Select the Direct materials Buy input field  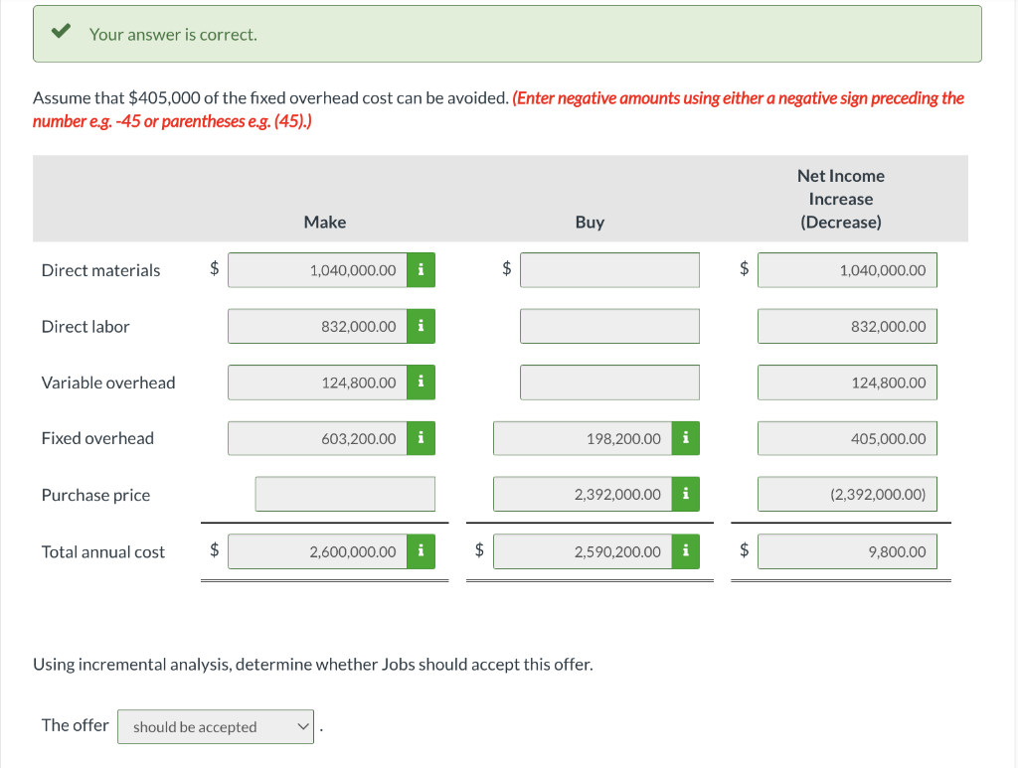click(x=609, y=270)
